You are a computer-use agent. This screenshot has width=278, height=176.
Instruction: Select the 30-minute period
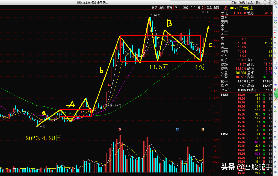point(275,132)
